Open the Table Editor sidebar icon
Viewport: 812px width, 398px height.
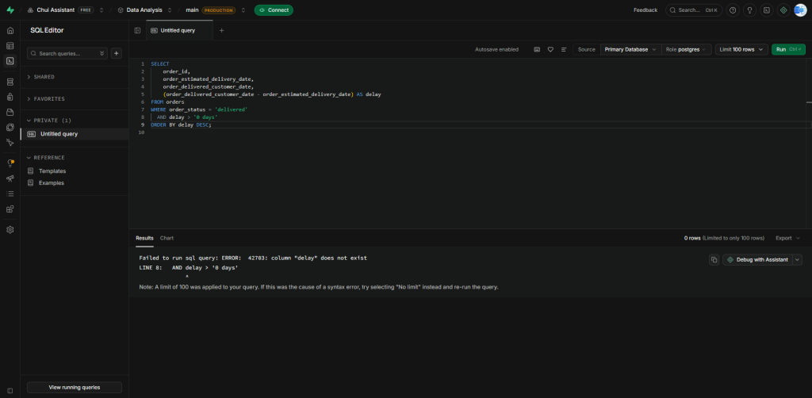(x=10, y=46)
